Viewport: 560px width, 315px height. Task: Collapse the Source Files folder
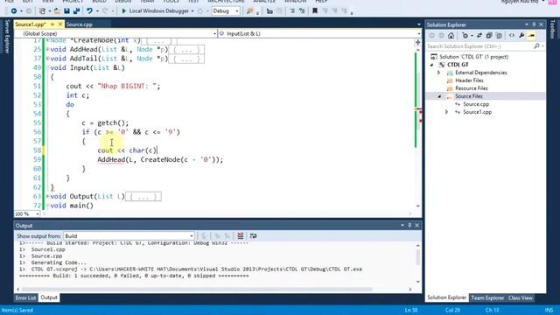[439, 96]
